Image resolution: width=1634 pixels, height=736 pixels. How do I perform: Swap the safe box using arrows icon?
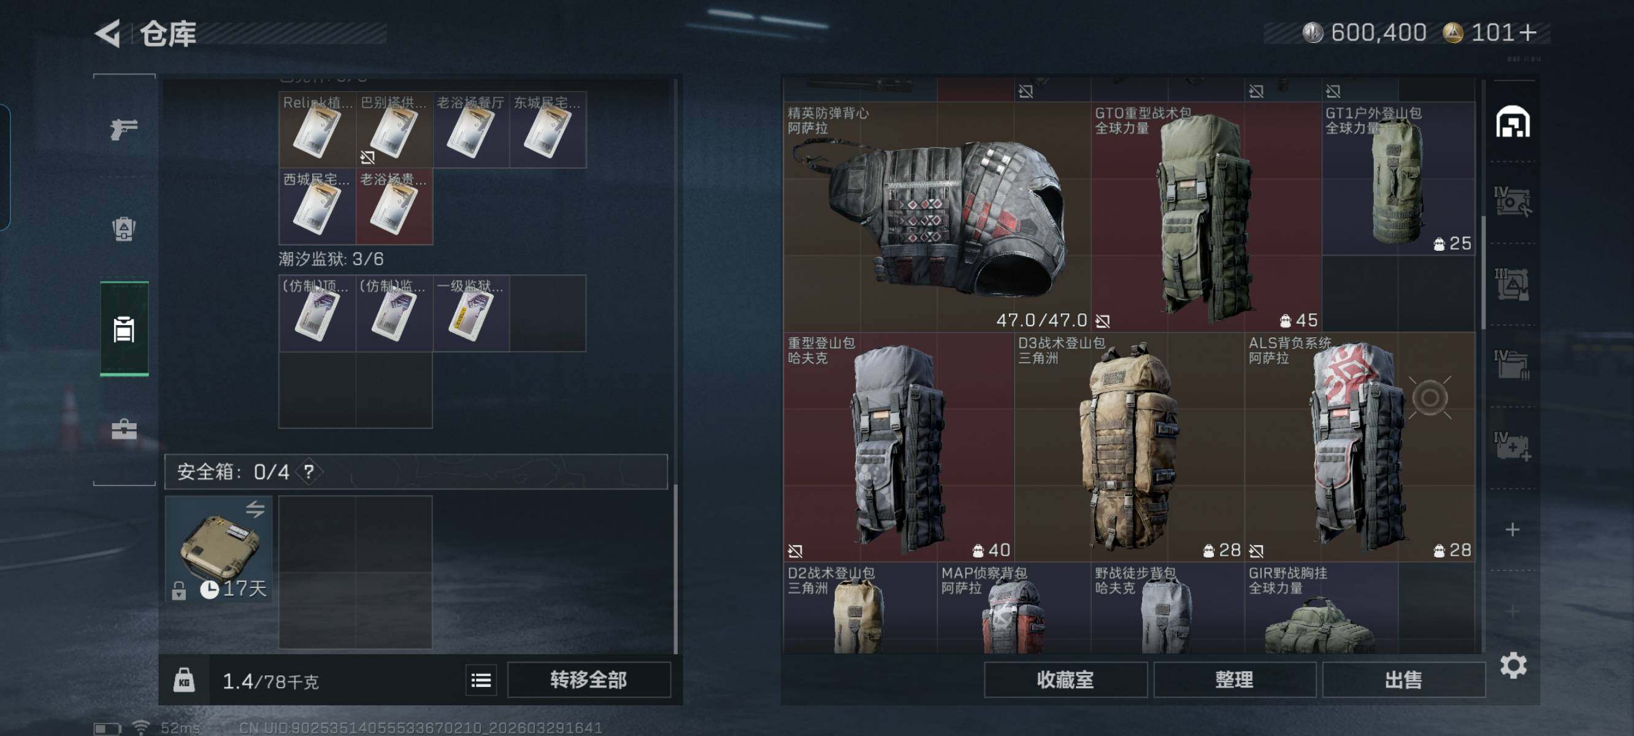point(255,509)
